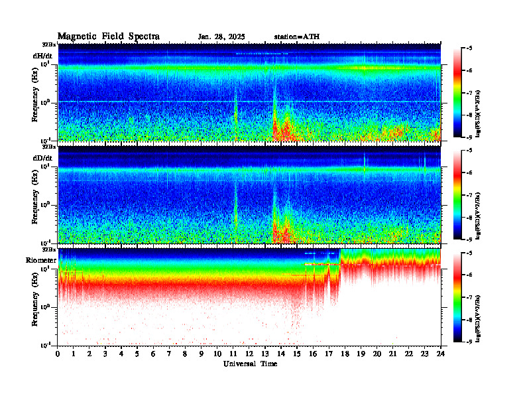Viewport: 525px width, 406px height.
Task: Click the "Magnetic Field Spectra" title
Action: [x=109, y=36]
